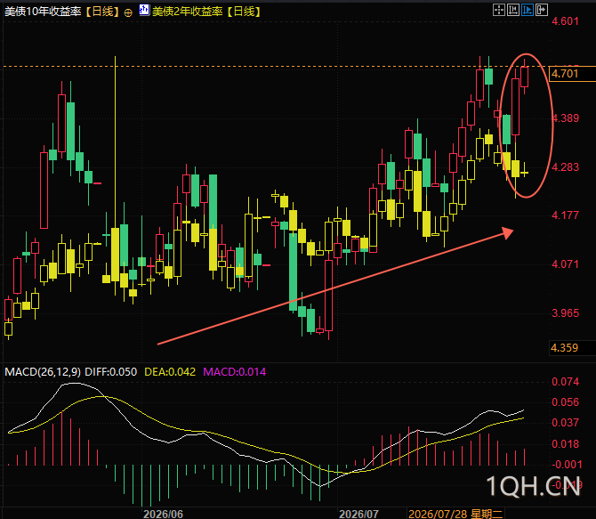Click the 美债2年收益率 overlay title
596x519 pixels.
pyautogui.click(x=188, y=12)
